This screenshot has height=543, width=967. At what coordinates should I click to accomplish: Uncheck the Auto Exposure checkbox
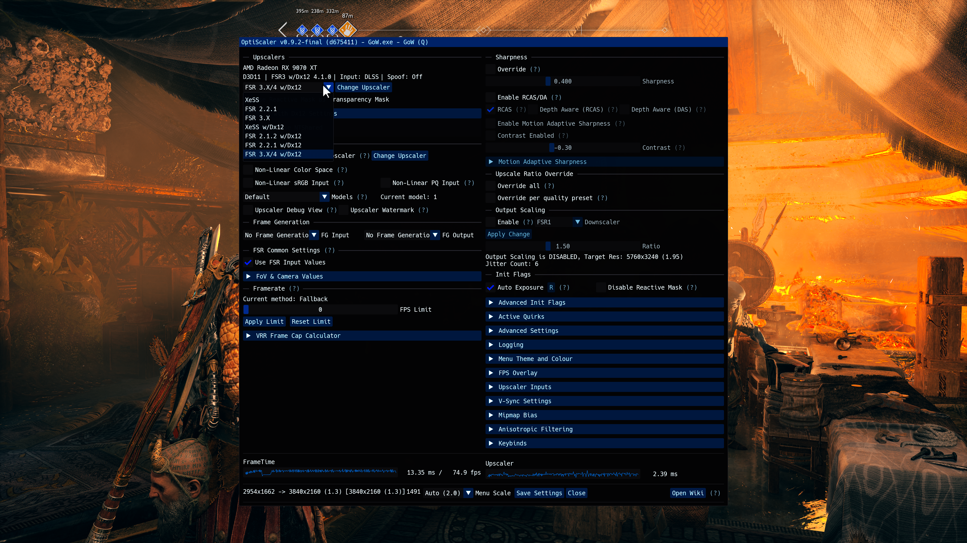coord(490,287)
